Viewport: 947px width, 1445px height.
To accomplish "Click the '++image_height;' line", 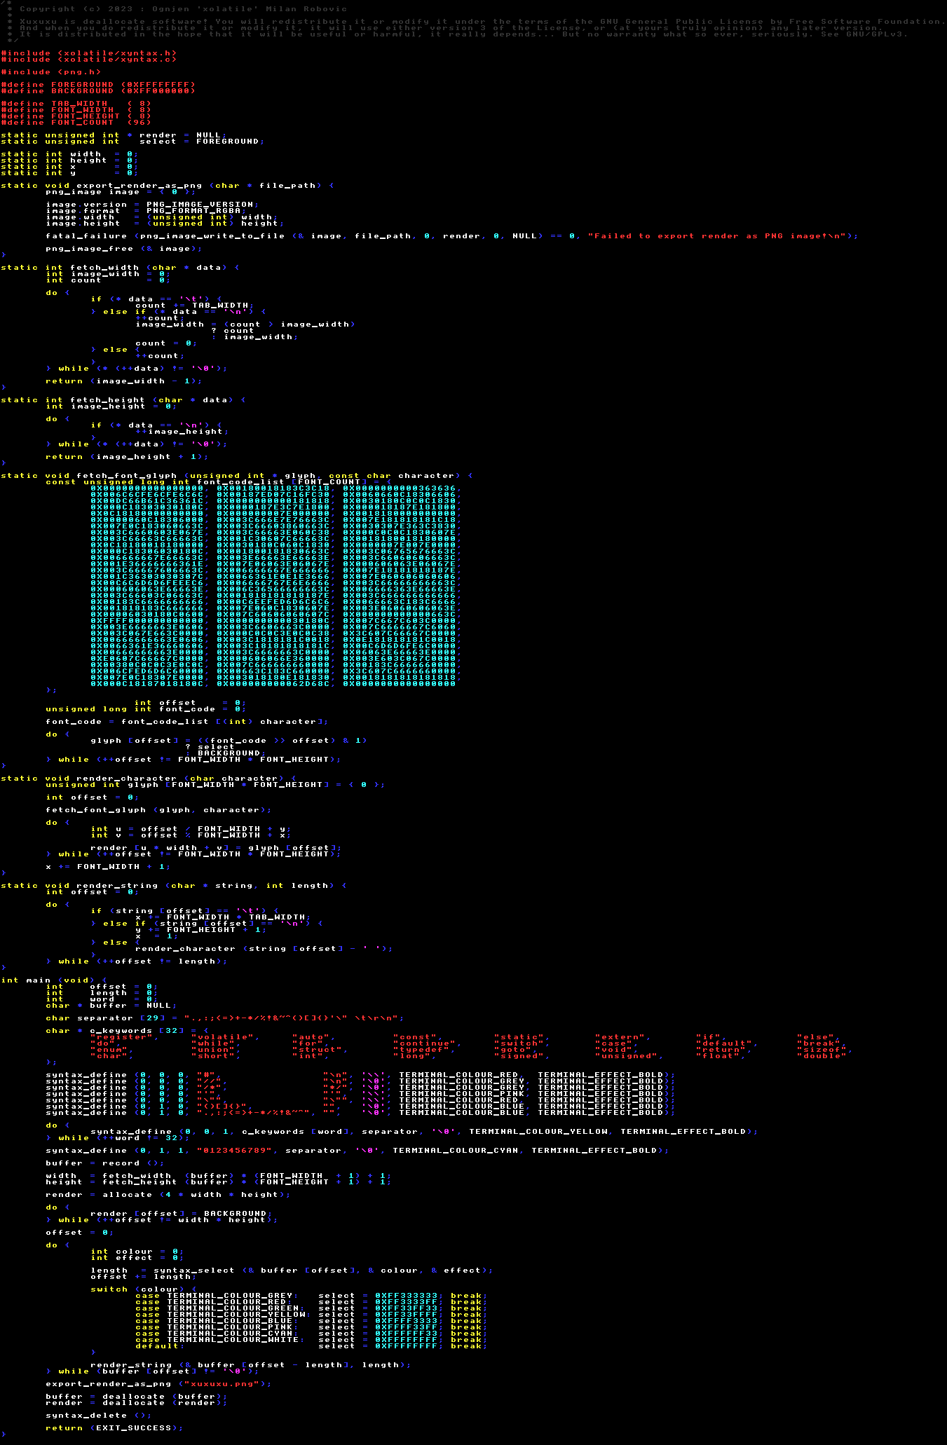I will 182,432.
